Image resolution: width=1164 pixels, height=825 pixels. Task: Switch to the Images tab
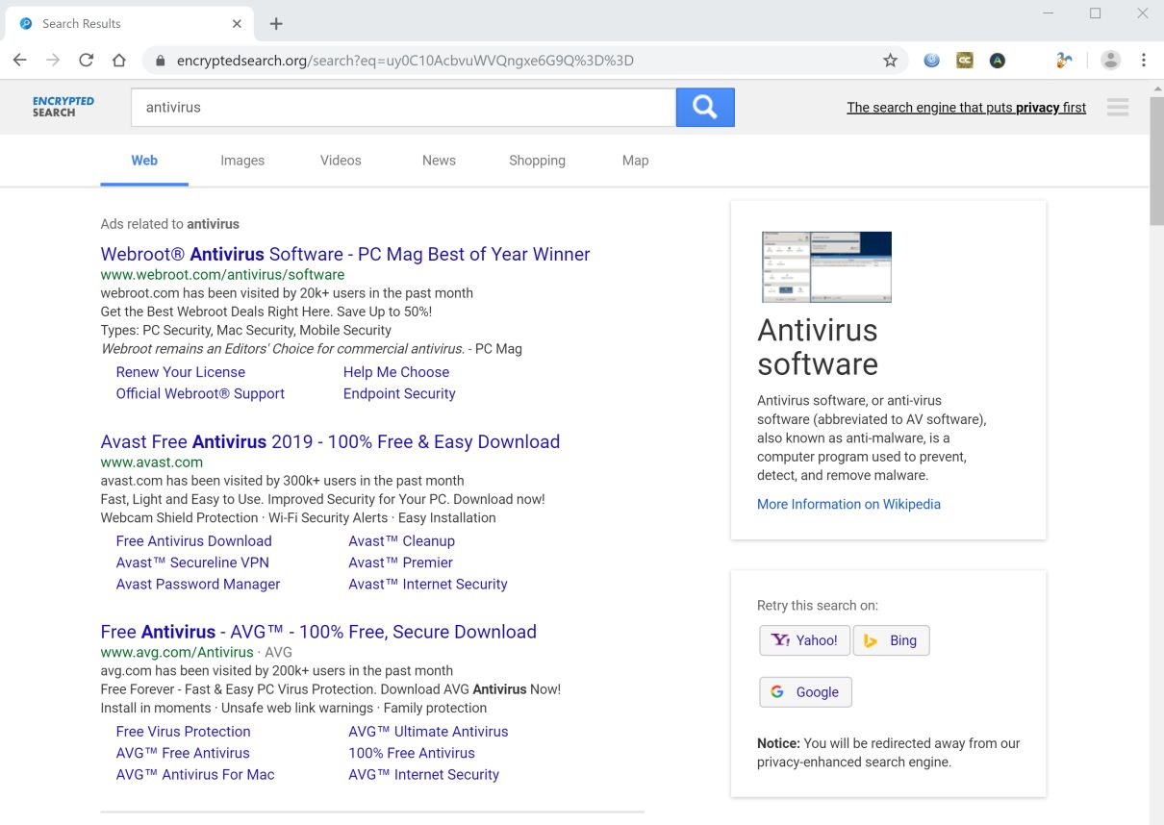point(242,161)
